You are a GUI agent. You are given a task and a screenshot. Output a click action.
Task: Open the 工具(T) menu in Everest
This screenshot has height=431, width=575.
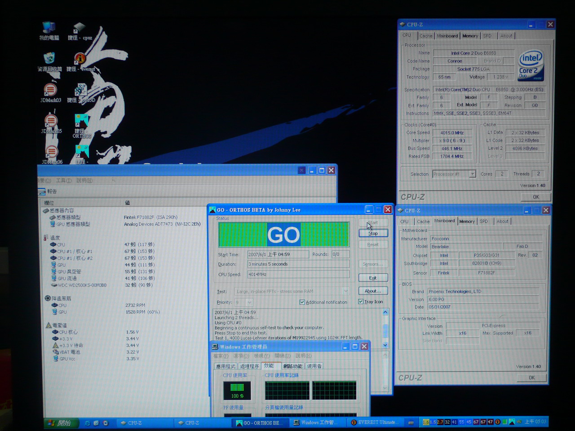[64, 180]
